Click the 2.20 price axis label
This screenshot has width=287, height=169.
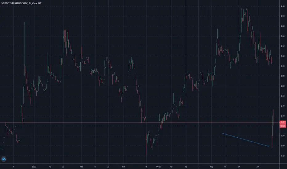(x=283, y=116)
